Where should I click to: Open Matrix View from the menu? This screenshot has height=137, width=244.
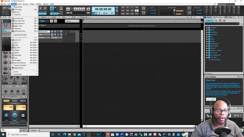pyautogui.click(x=25, y=26)
